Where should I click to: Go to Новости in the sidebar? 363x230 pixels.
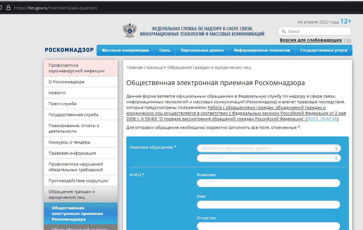pos(81,93)
